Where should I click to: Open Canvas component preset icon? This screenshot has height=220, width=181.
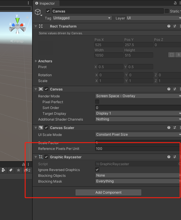tap(175, 89)
